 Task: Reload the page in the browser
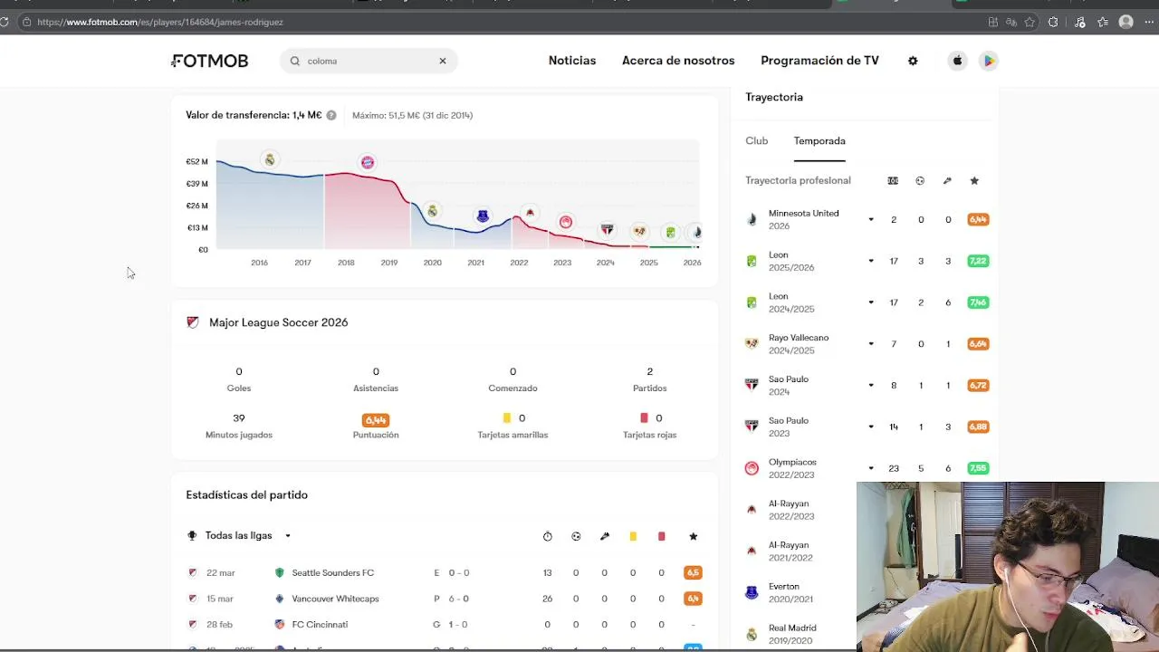coord(5,22)
